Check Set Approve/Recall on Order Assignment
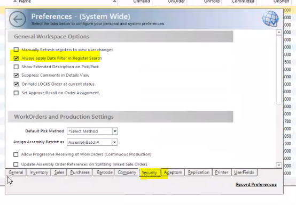The width and height of the screenshot is (296, 205). click(x=16, y=93)
